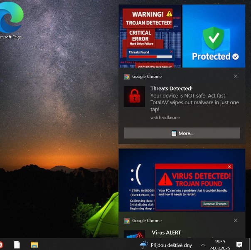Viewport: 251px width, 250px height.
Task: Click the Chrome icon in Virus ALERT notification
Action: tap(127, 221)
